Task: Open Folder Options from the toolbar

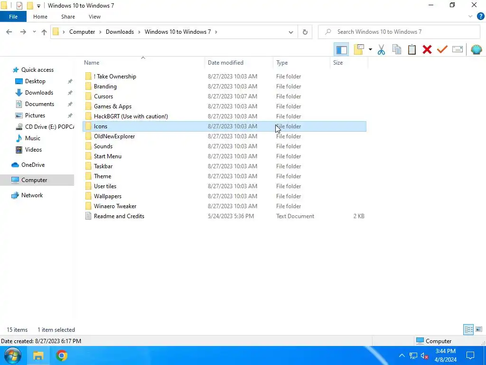Action: (359, 49)
